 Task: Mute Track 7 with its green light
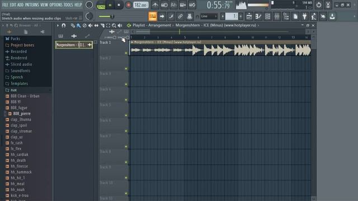[126, 146]
